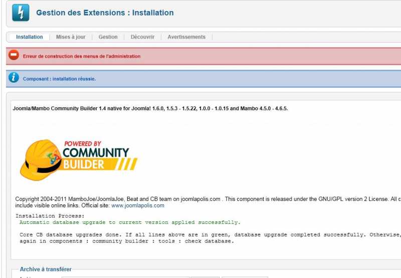Click the red error stop icon
401x278 pixels.
pyautogui.click(x=14, y=55)
